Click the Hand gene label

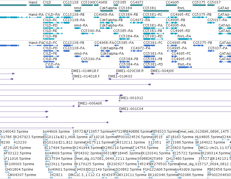coord(33,2)
